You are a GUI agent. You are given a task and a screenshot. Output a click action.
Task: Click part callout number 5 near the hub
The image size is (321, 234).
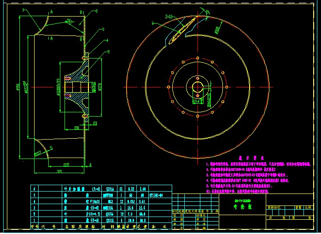pyautogui.click(x=107, y=52)
